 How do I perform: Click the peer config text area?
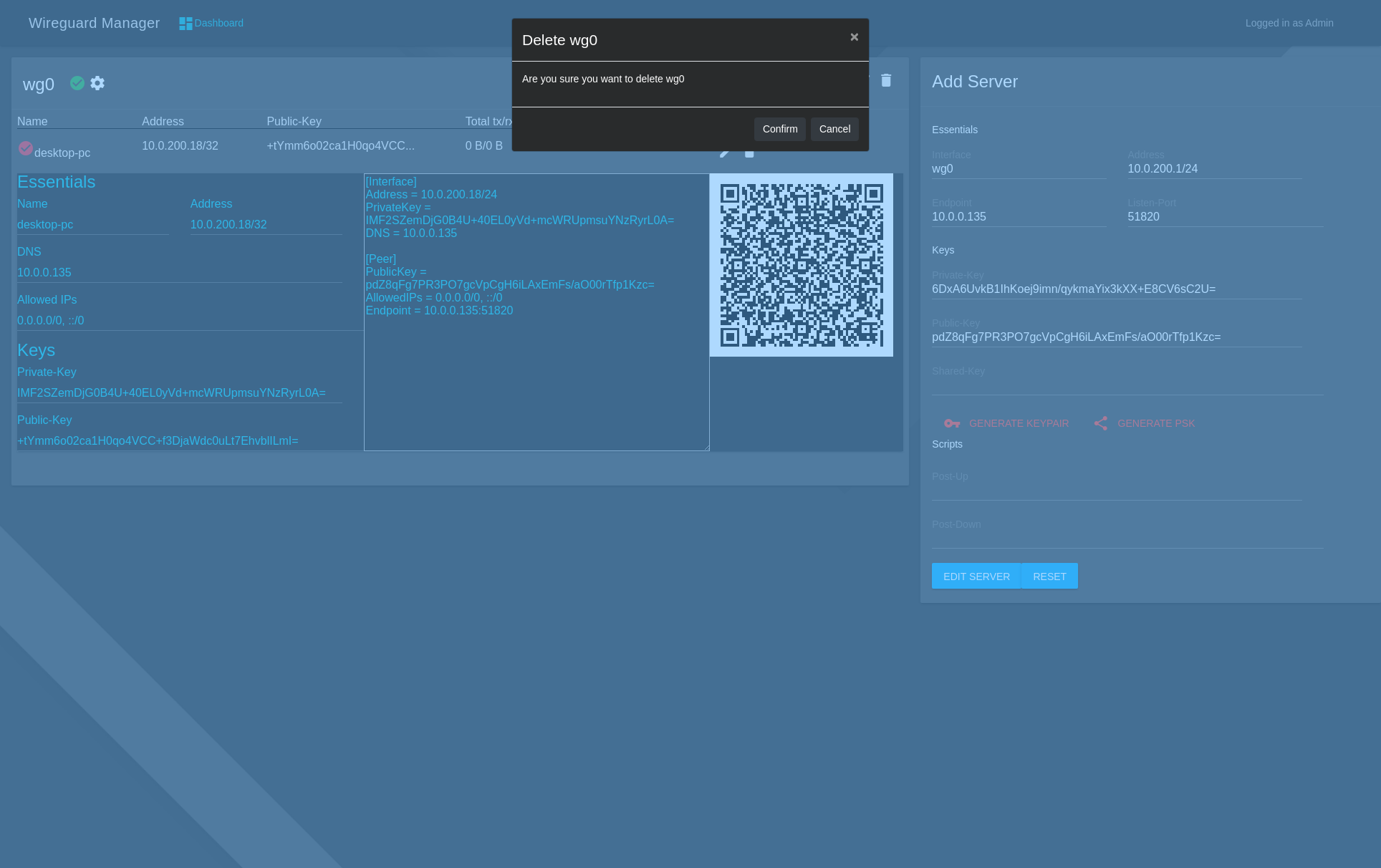pos(536,372)
